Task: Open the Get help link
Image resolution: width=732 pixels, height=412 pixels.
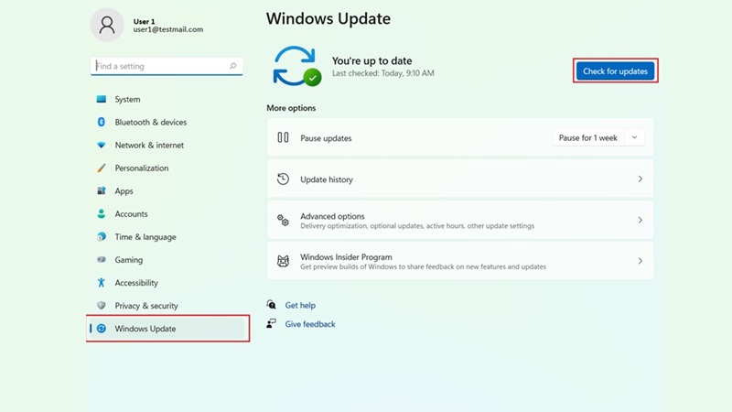Action: point(300,305)
